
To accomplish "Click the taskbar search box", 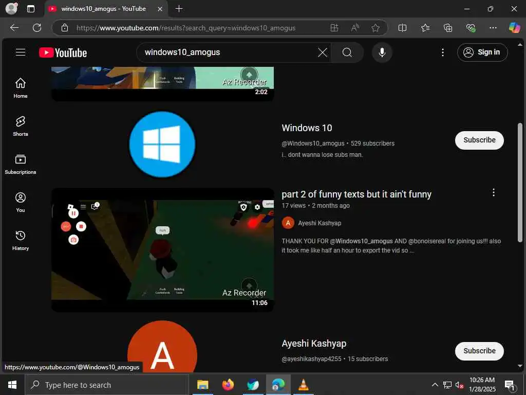I will point(107,385).
